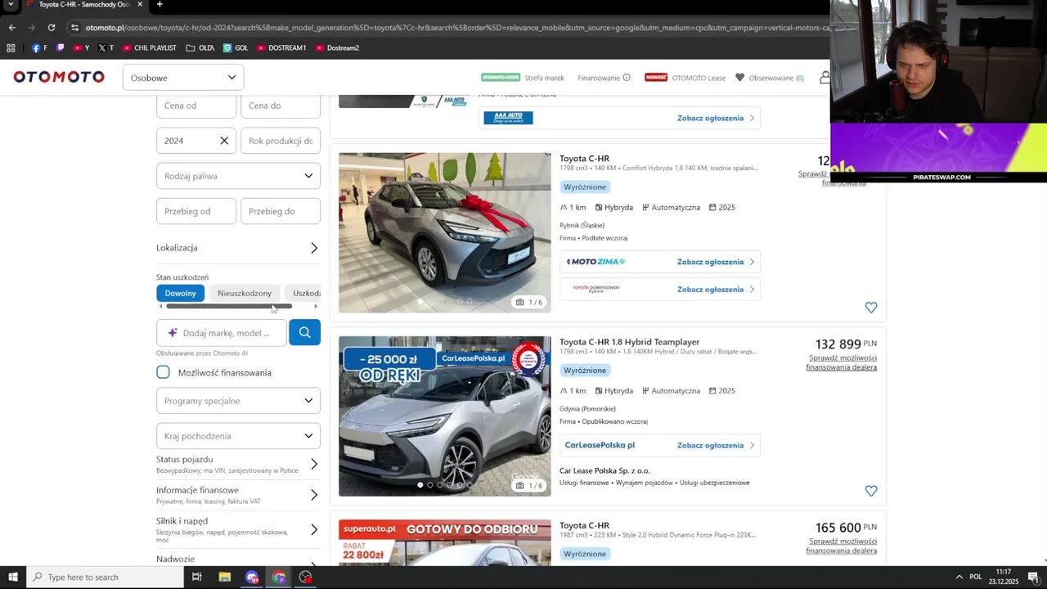
Task: Open Task View on the taskbar
Action: coord(196,577)
